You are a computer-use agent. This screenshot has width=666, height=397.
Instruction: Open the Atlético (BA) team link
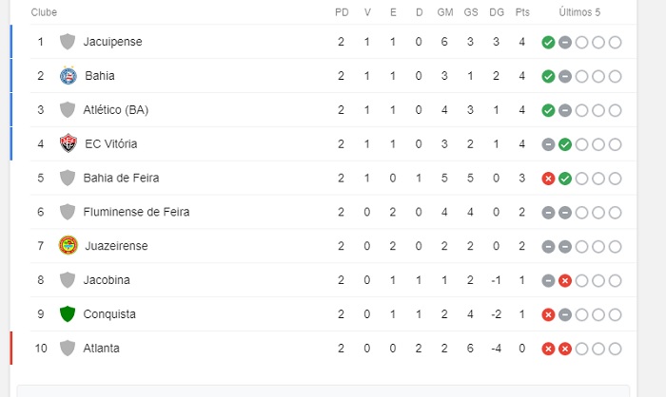point(115,110)
